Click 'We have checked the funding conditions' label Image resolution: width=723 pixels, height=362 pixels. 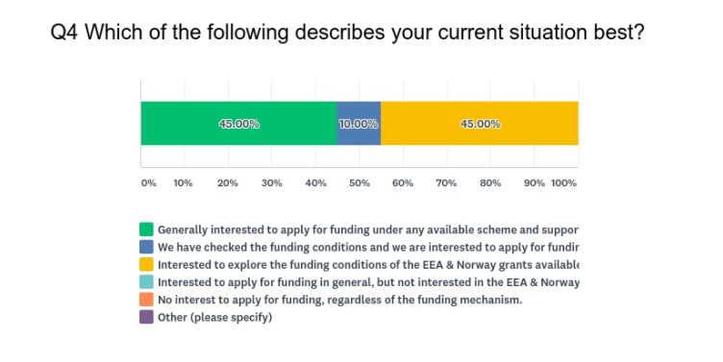tap(368, 247)
